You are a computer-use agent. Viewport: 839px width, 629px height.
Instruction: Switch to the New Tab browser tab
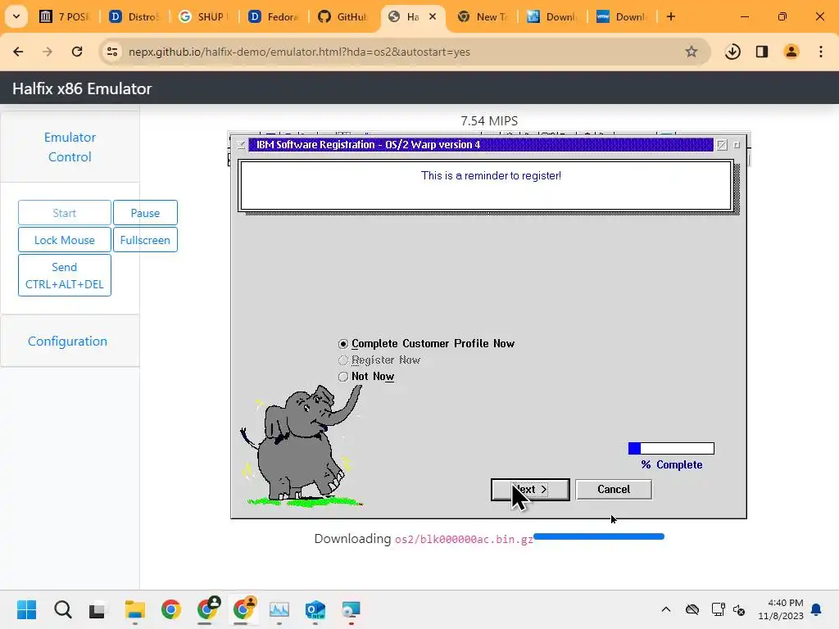click(483, 16)
